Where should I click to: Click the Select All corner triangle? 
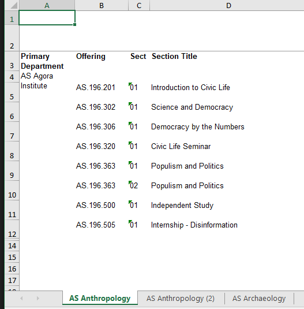click(x=14, y=5)
